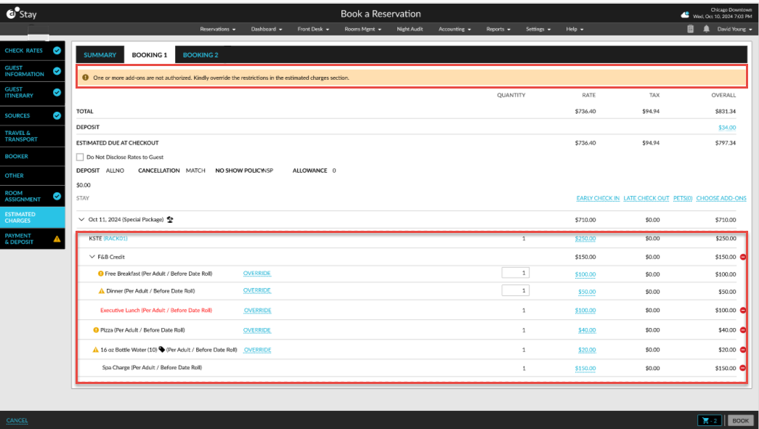
Task: Open the Night Audit menu
Action: (x=409, y=29)
